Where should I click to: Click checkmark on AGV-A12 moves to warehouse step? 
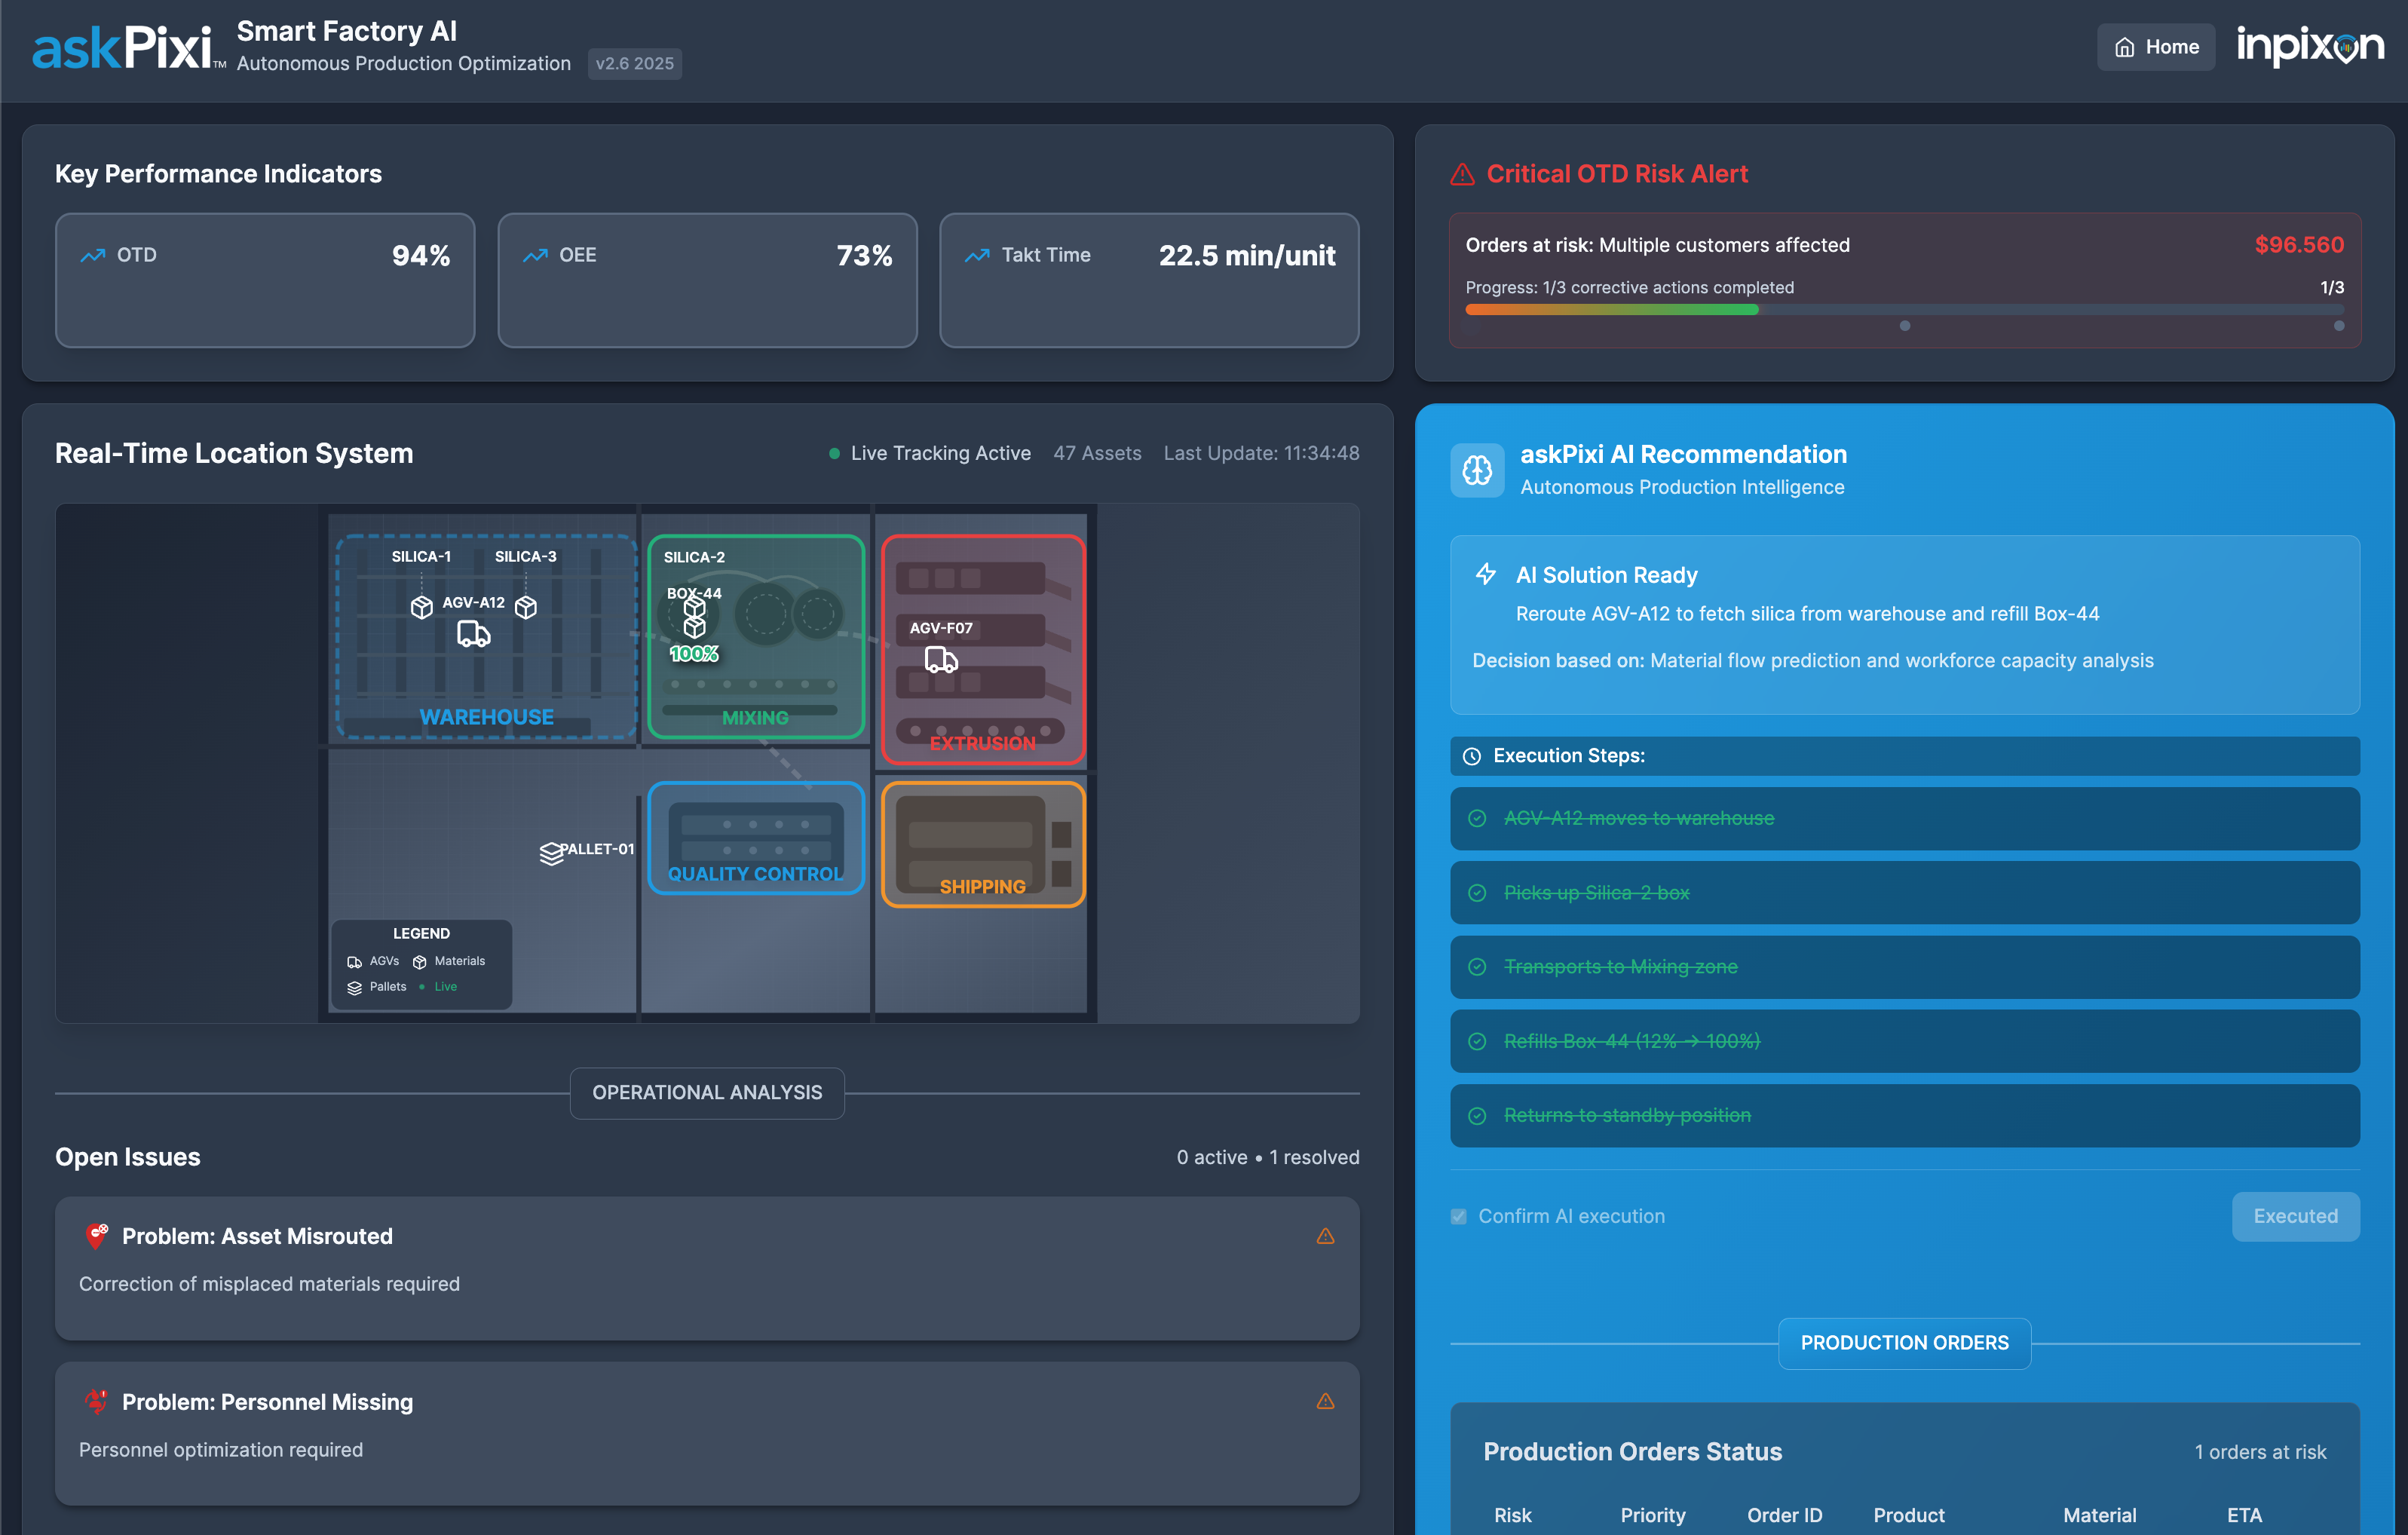[x=1477, y=818]
